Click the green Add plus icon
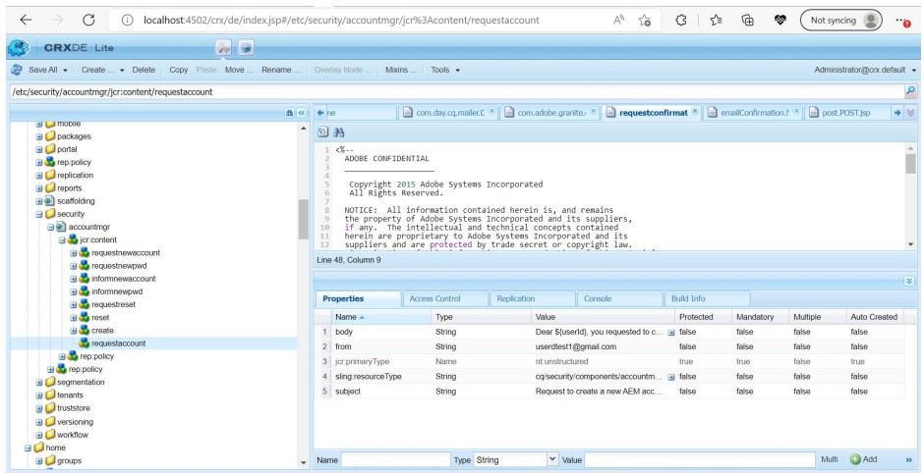This screenshot has width=924, height=473. (x=855, y=459)
